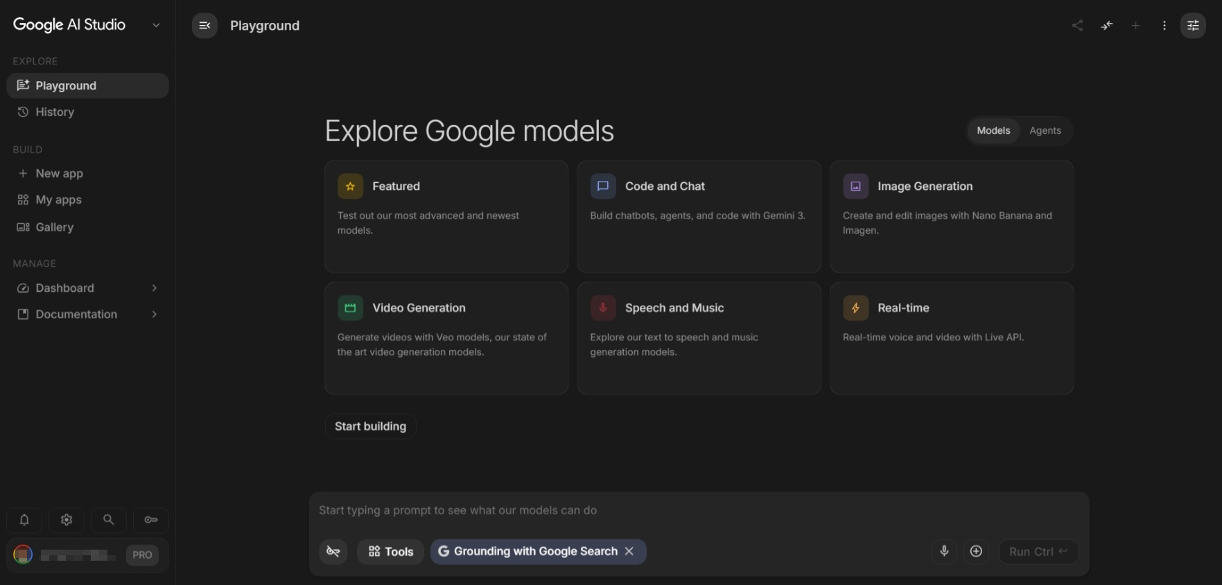1222x585 pixels.
Task: Click the API key icon in sidebar
Action: click(x=151, y=520)
